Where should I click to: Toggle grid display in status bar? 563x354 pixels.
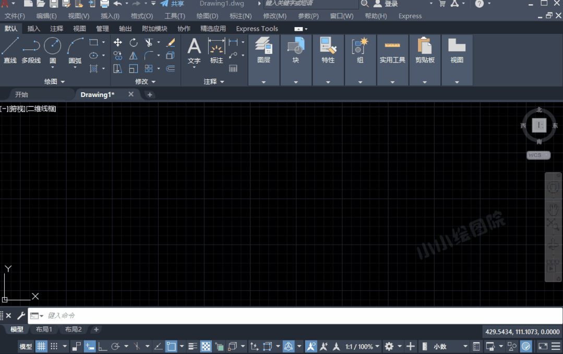[x=41, y=347]
